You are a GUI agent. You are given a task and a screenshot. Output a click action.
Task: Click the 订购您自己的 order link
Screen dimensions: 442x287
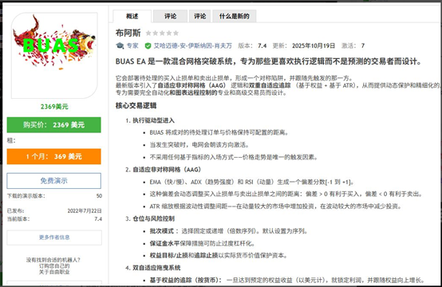(54, 266)
